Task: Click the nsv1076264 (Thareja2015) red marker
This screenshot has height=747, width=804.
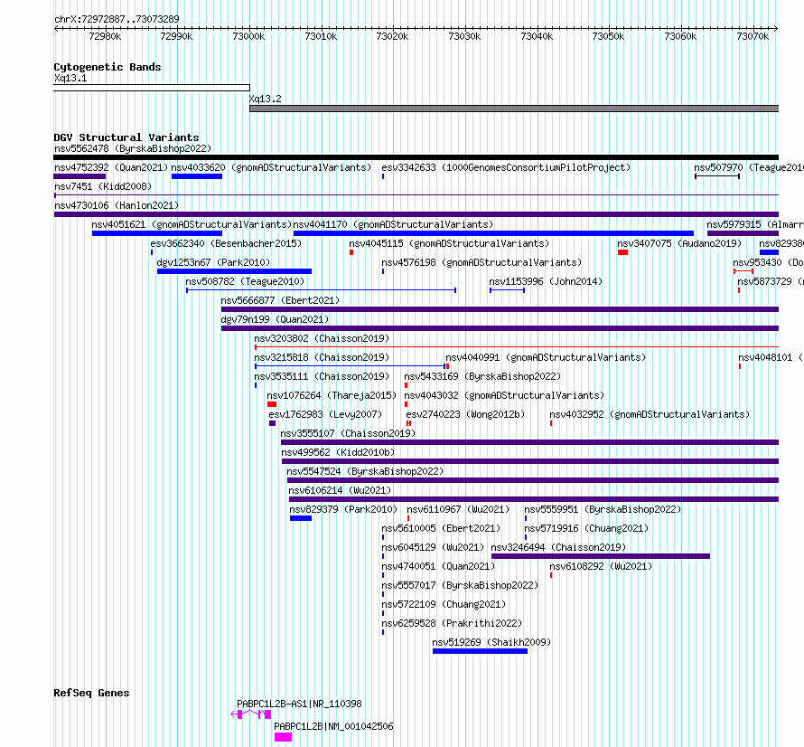Action: tap(272, 404)
